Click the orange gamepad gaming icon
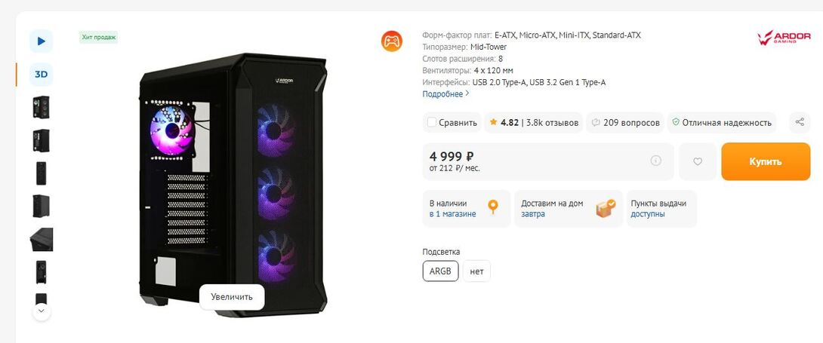 (391, 41)
